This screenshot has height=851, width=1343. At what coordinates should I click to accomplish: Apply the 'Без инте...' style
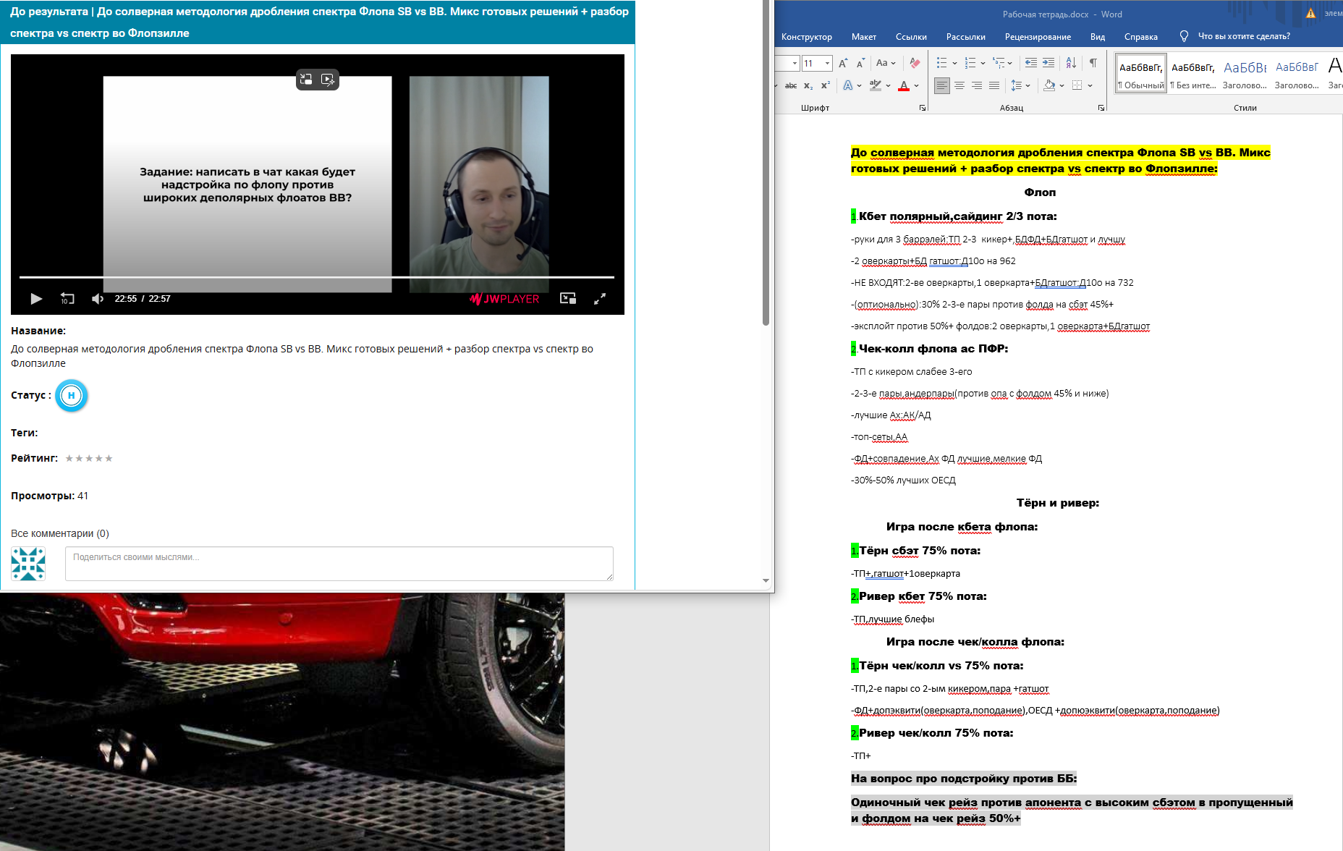1193,74
